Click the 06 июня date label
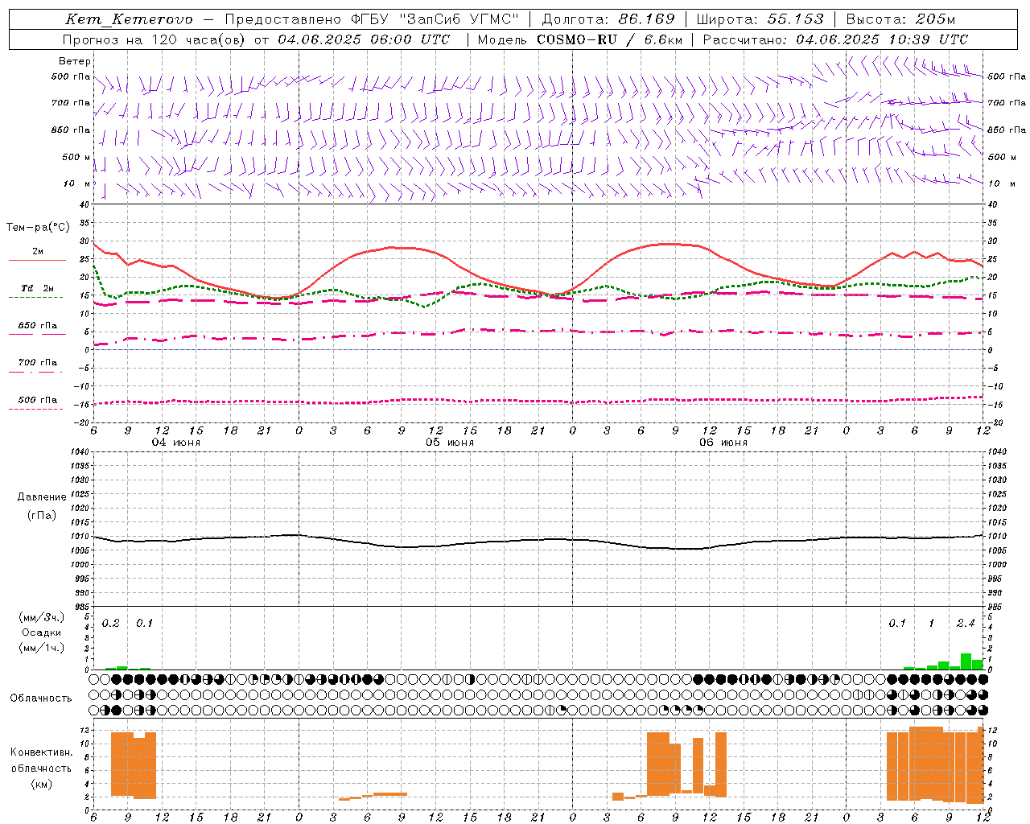The height and width of the screenshot is (824, 1030). pos(723,443)
